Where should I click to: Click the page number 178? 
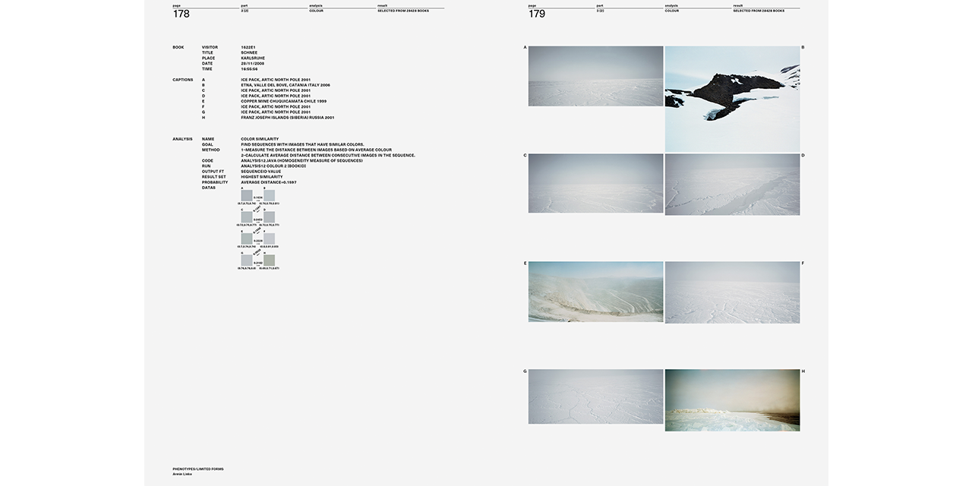click(181, 14)
